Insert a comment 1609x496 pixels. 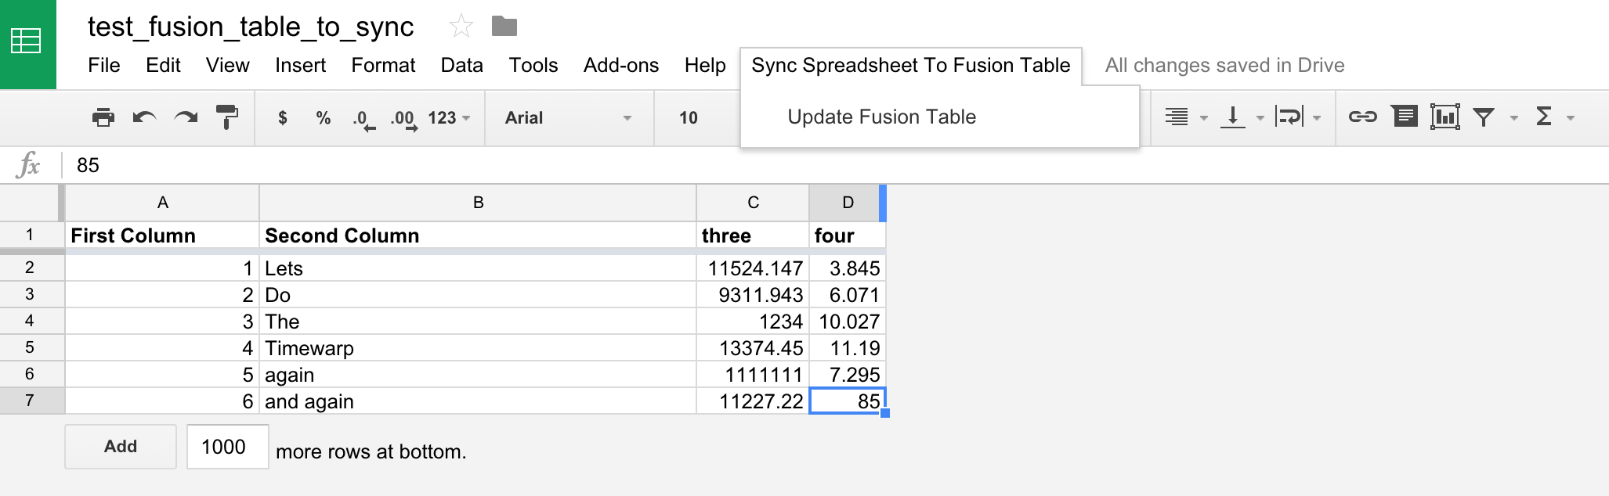tap(1405, 117)
